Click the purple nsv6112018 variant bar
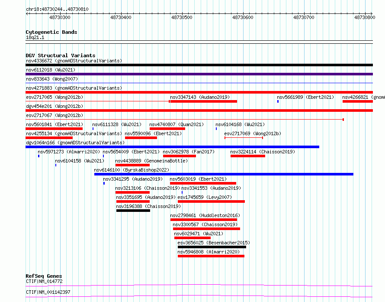The image size is (385, 302). click(x=199, y=74)
